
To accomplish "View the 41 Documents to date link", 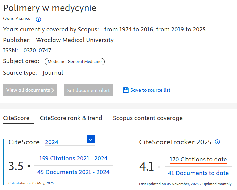I will pos(198,173).
